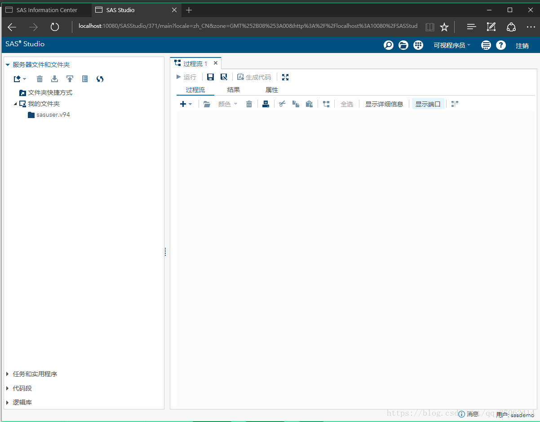Open the folder icon in SAS header

point(403,45)
